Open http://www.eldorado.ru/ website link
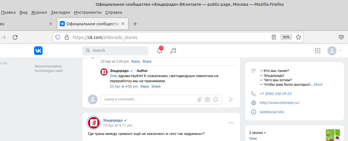 pyautogui.click(x=280, y=103)
